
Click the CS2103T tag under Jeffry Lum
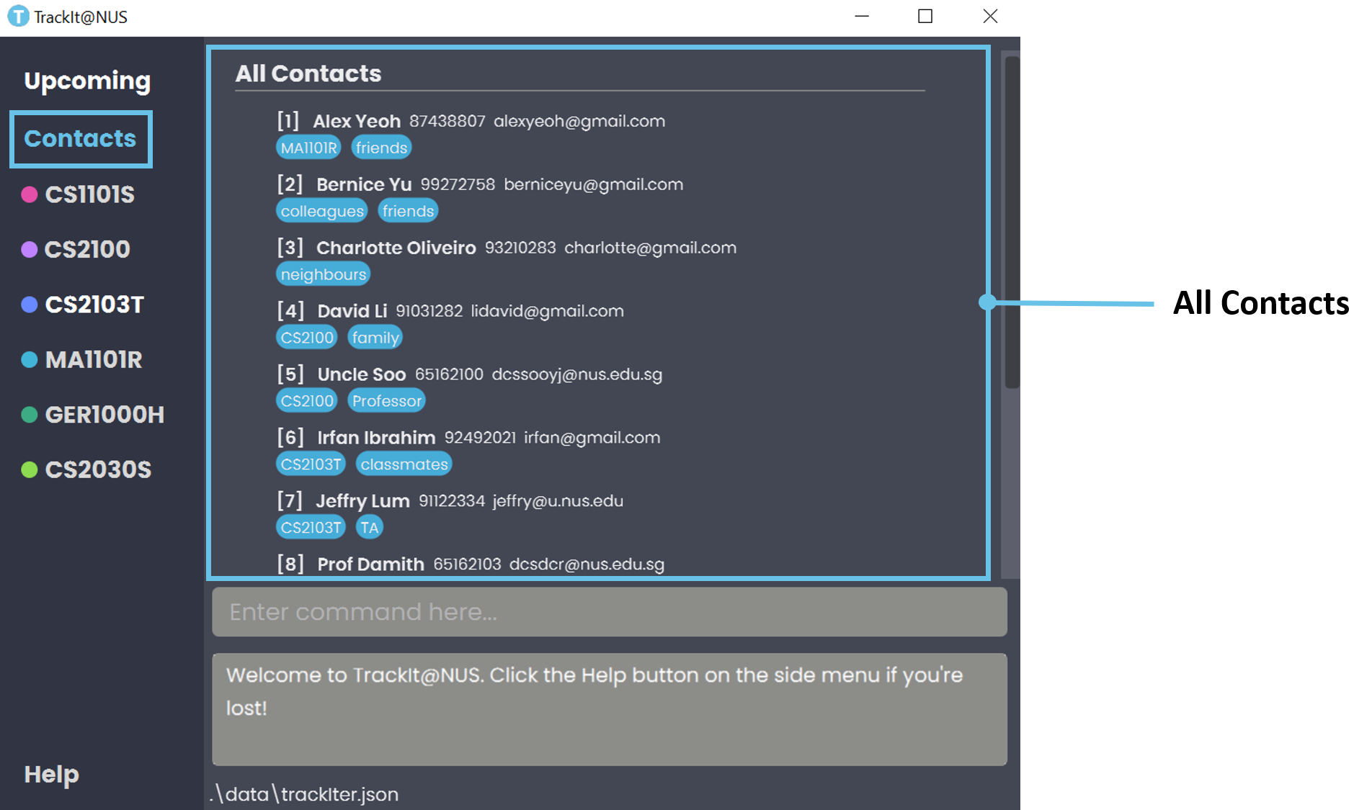[311, 528]
